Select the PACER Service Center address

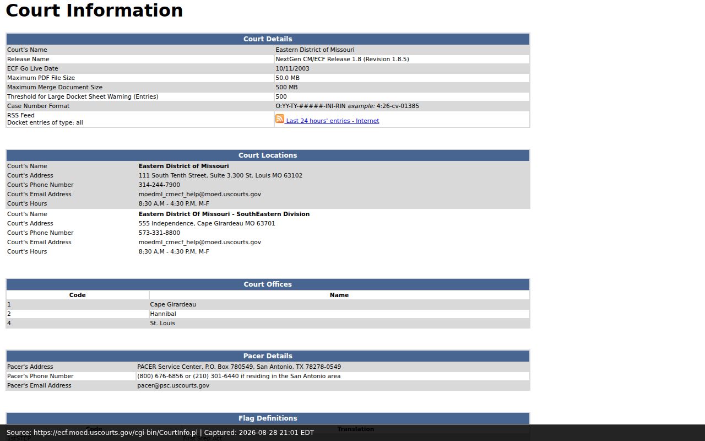(x=239, y=367)
